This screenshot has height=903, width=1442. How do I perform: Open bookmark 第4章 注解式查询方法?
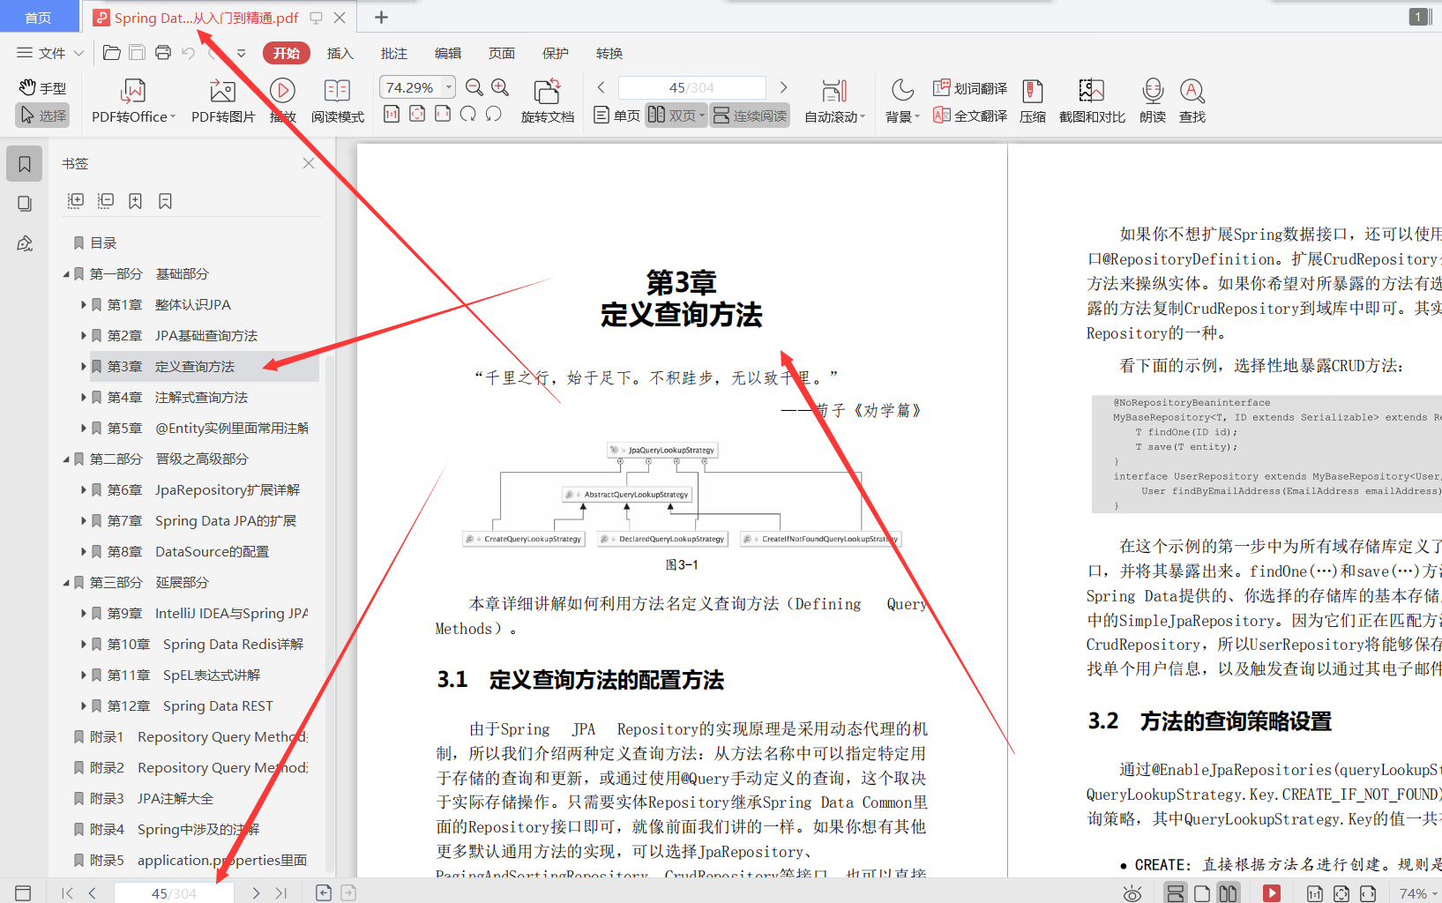(177, 398)
